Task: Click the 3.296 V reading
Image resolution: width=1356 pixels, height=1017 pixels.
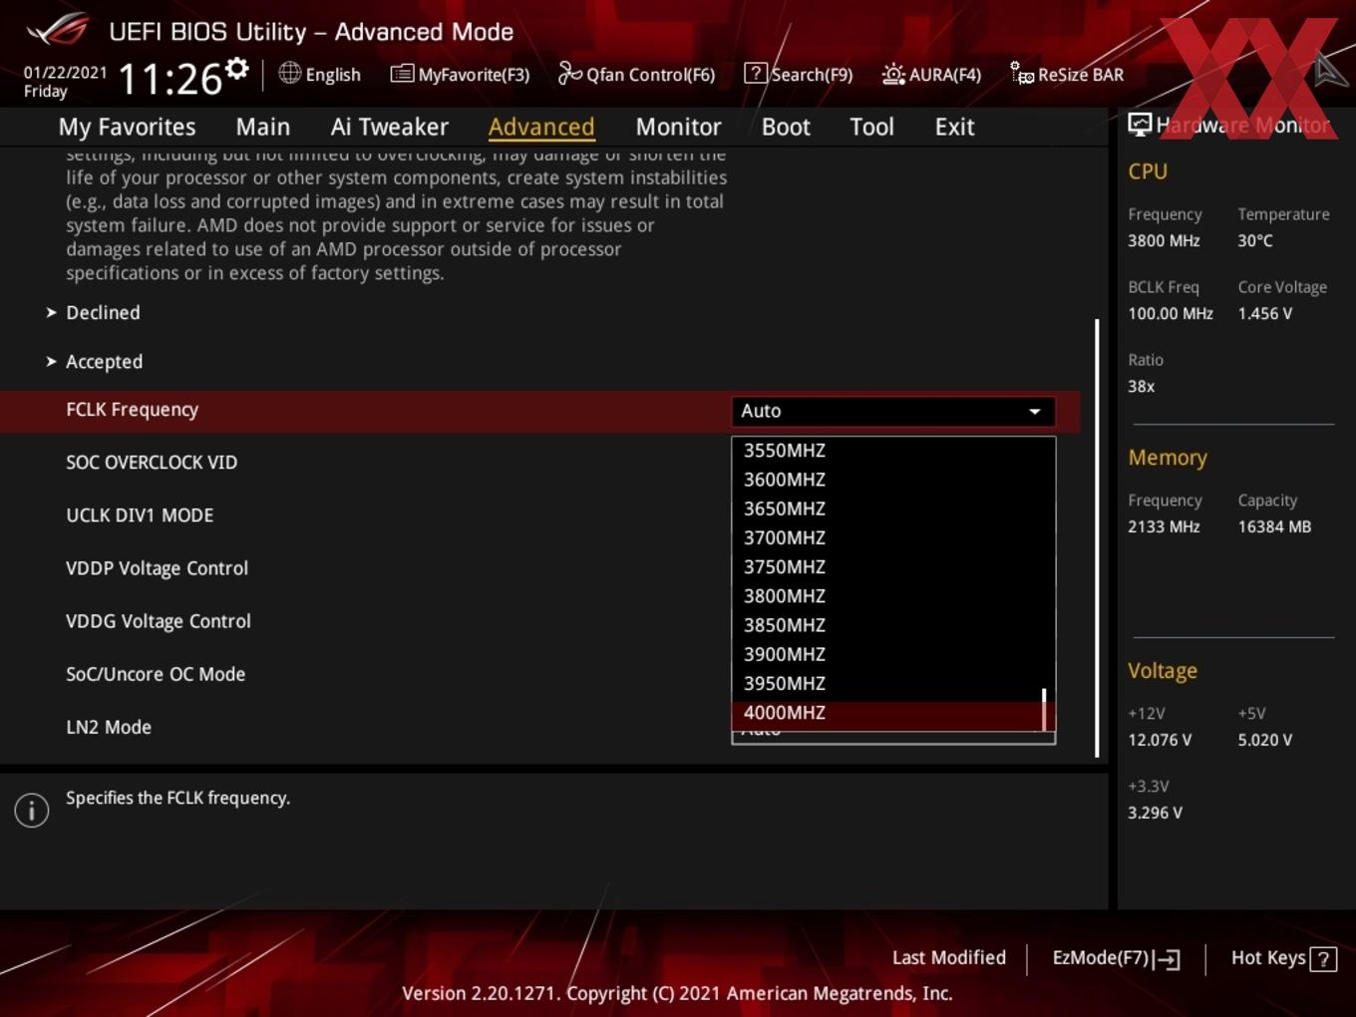Action: [1155, 813]
